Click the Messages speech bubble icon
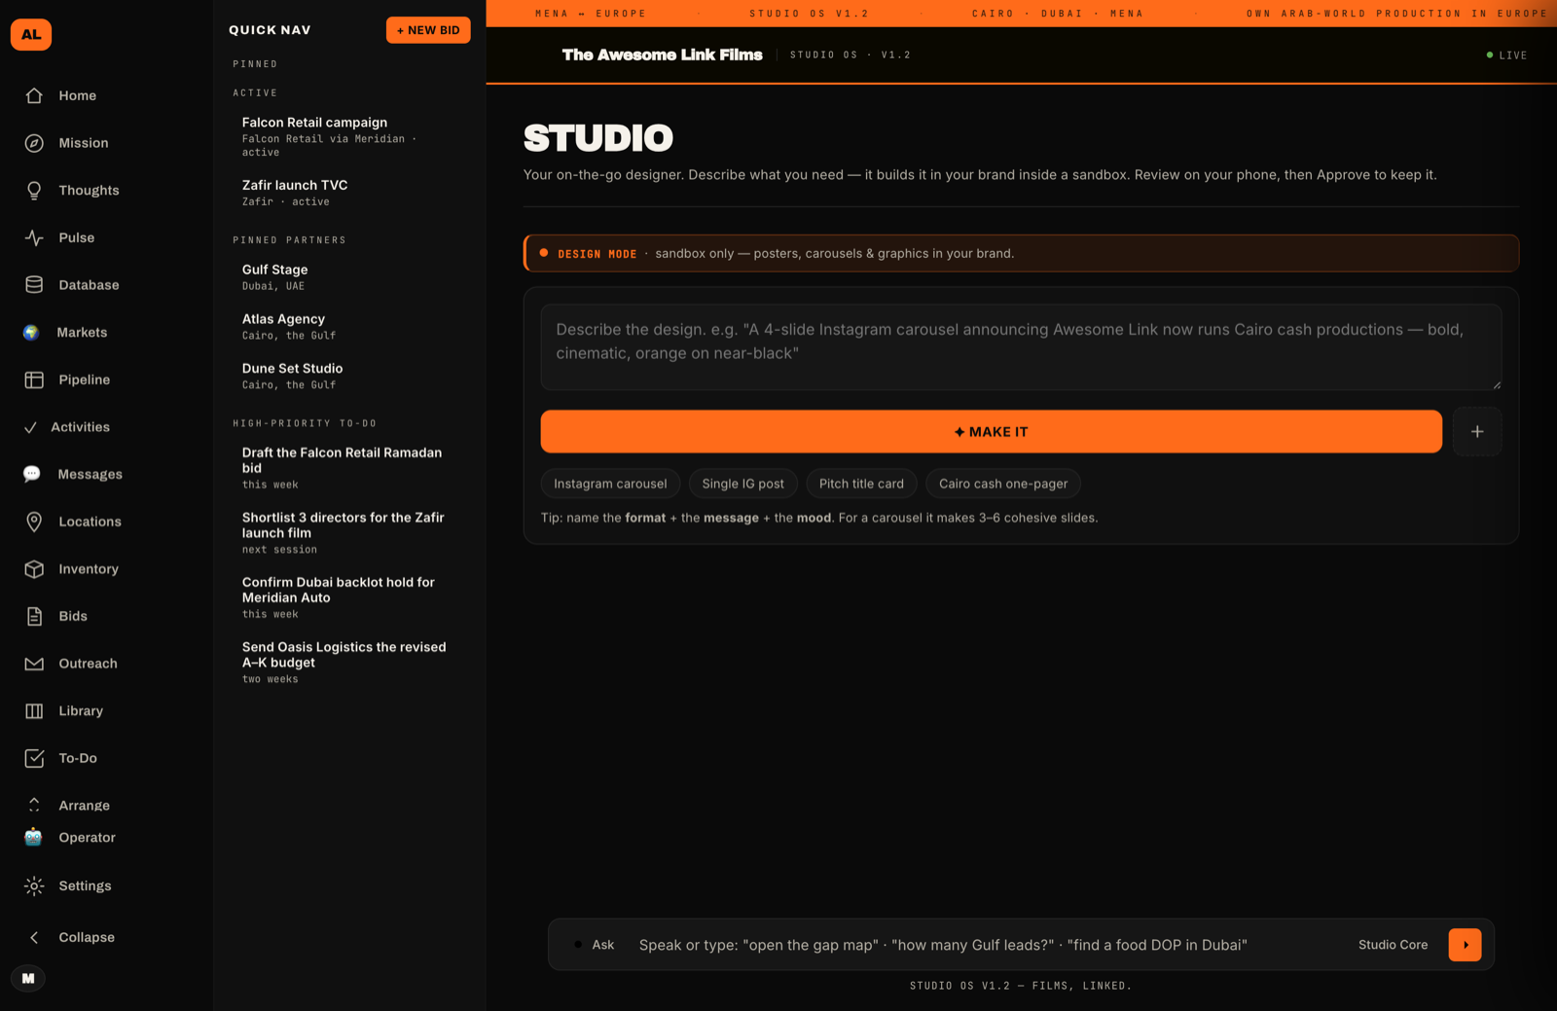The width and height of the screenshot is (1557, 1011). (x=32, y=474)
